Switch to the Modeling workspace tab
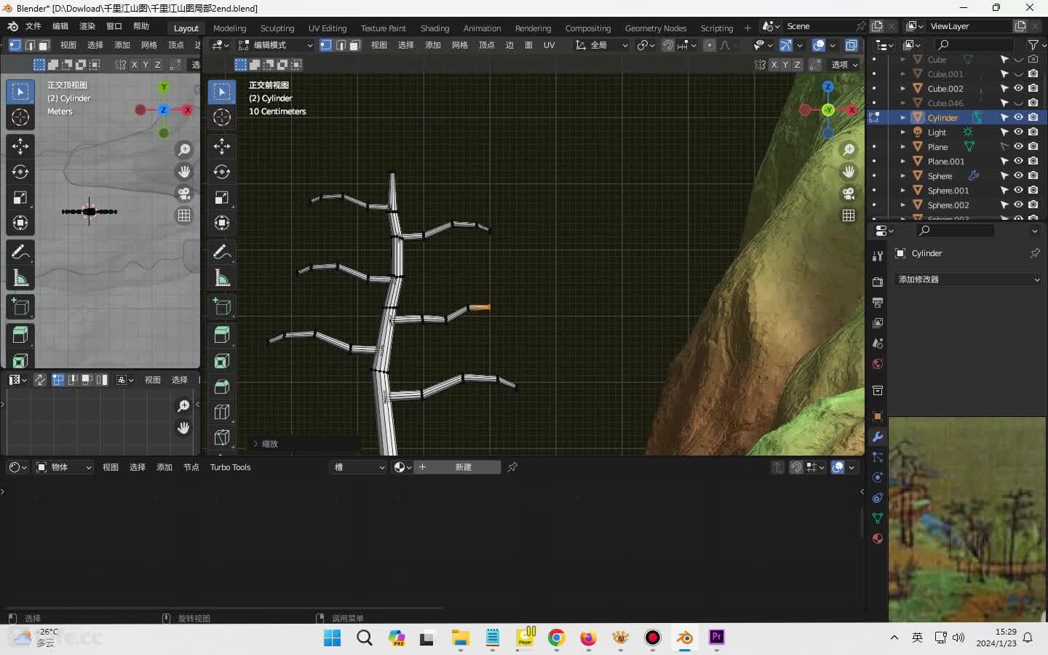The height and width of the screenshot is (655, 1048). (229, 28)
